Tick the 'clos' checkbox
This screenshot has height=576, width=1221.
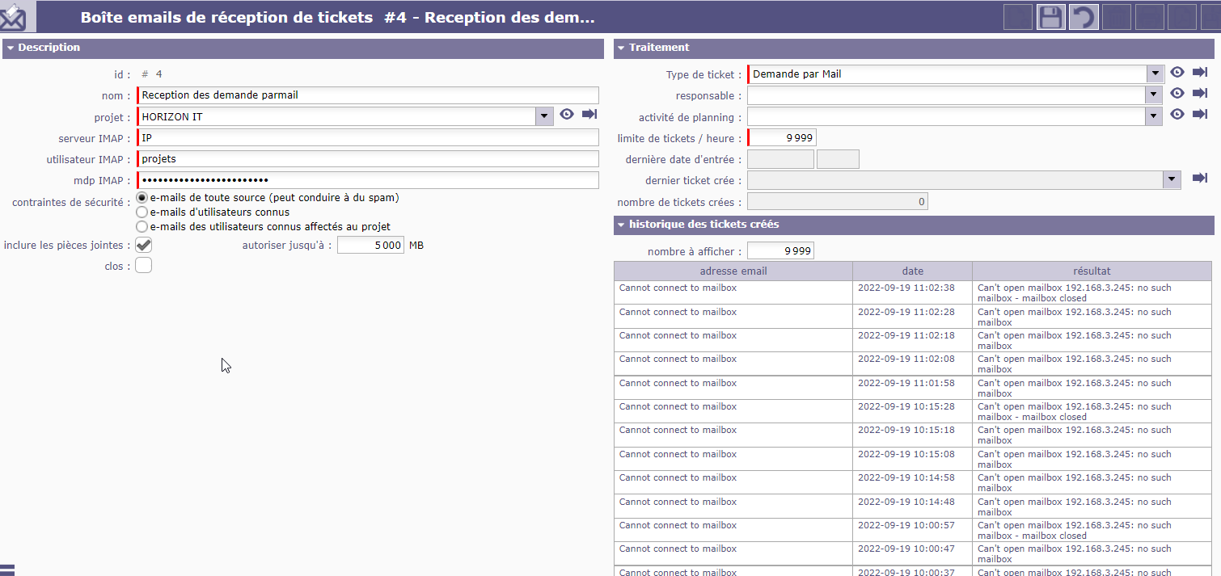(x=143, y=266)
